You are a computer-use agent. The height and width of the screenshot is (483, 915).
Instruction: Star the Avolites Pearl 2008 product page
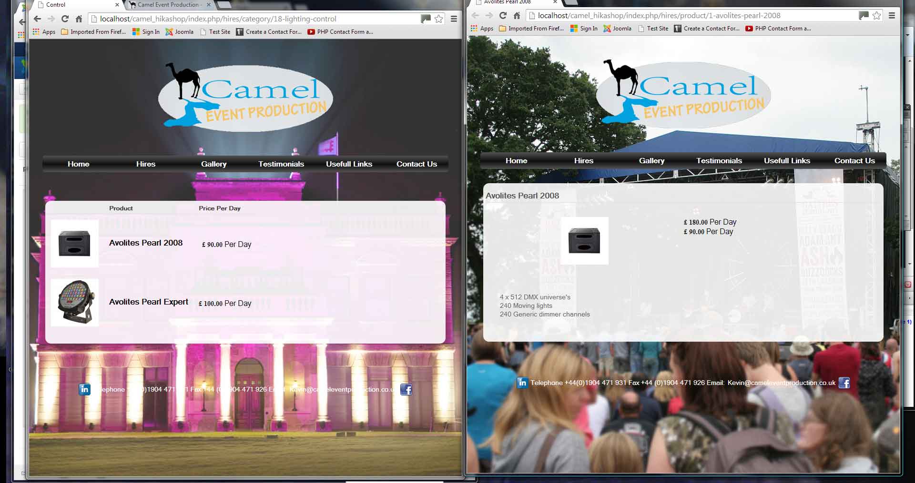tap(877, 15)
